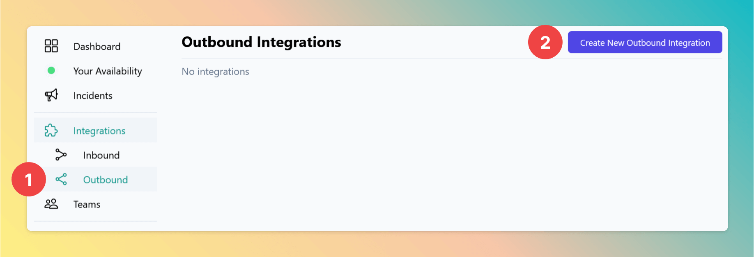
Task: Click the Outbound Integrations page heading
Action: coord(261,42)
